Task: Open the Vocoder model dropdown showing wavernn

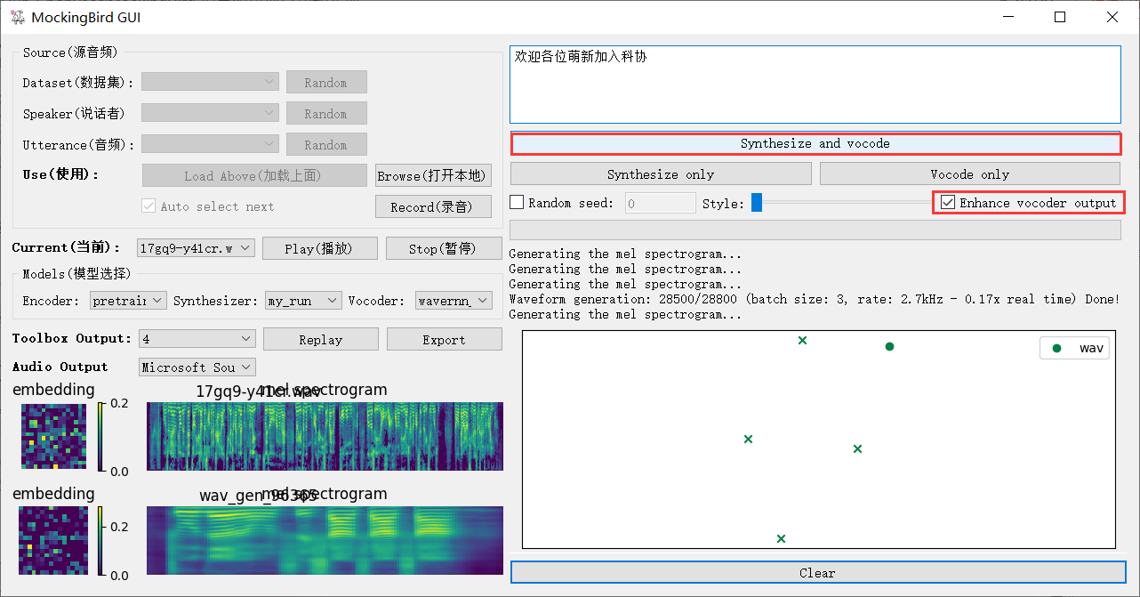Action: (x=454, y=301)
